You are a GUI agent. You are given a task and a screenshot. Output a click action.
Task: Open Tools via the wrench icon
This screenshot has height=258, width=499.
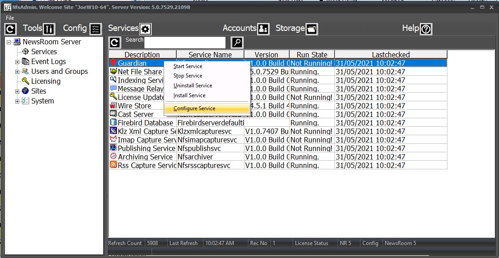[x=49, y=29]
